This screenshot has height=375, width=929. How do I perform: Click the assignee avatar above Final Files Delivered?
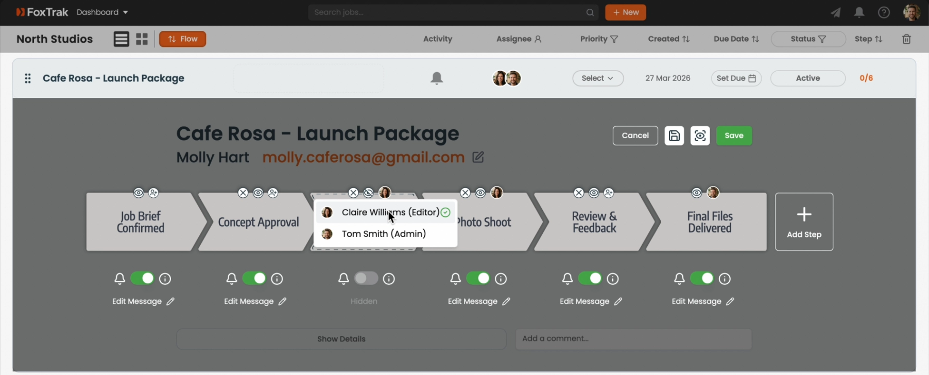tap(713, 193)
